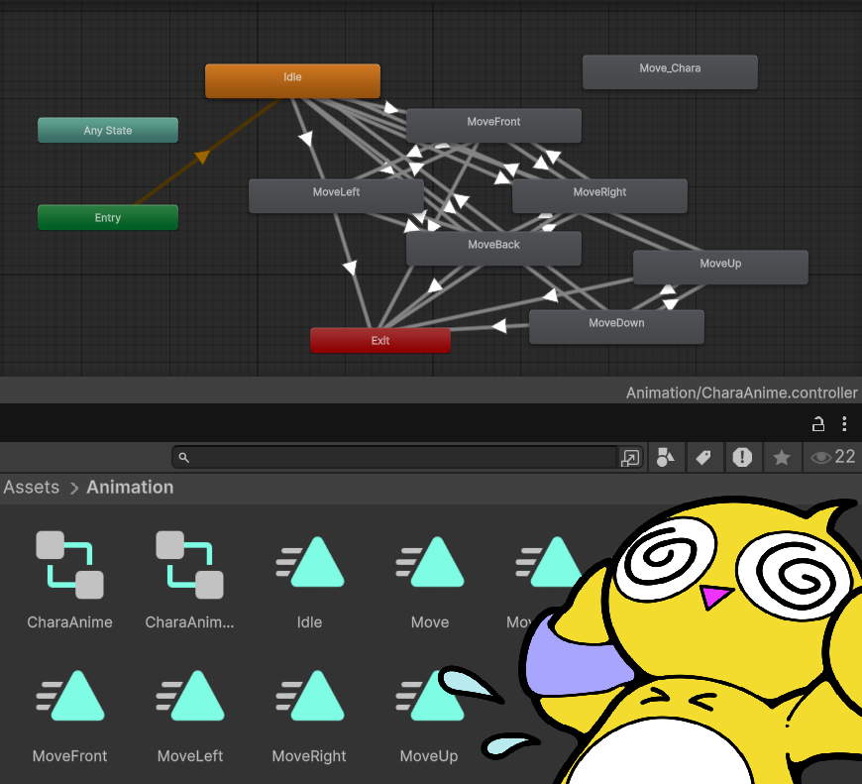This screenshot has height=784, width=862.
Task: Click the Animation breadcrumb folder
Action: pos(130,488)
